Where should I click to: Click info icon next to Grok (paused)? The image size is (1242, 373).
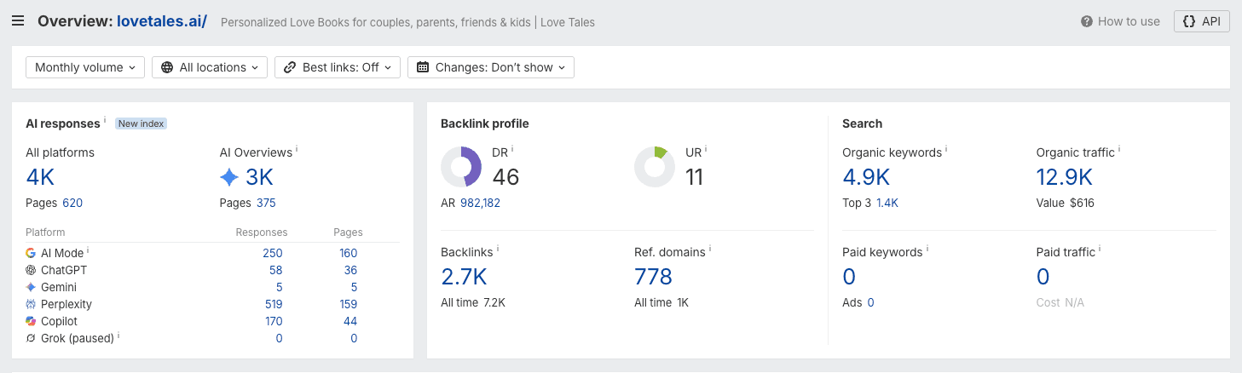coord(118,336)
